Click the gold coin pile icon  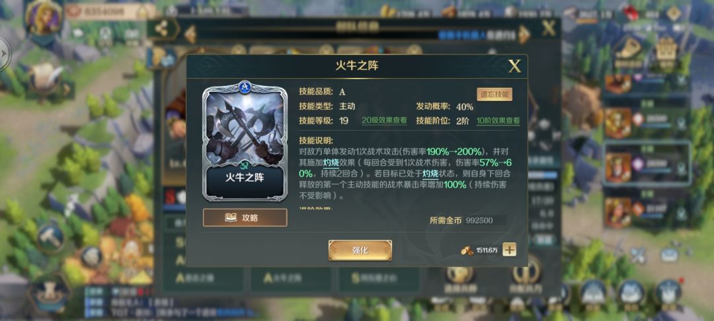[x=467, y=250]
